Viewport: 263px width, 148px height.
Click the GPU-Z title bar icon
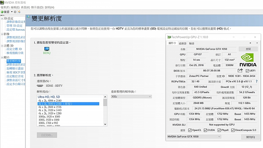pyautogui.click(x=169, y=37)
